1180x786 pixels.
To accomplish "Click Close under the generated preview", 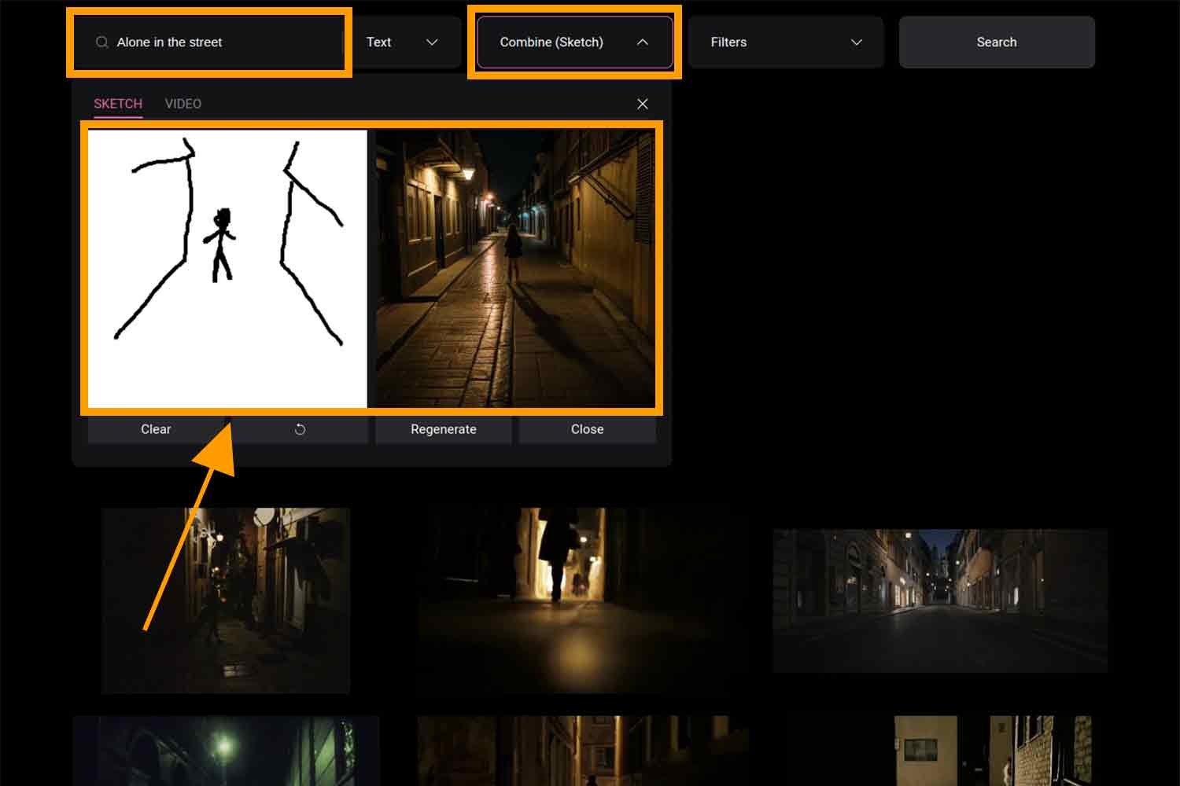I will coord(587,429).
